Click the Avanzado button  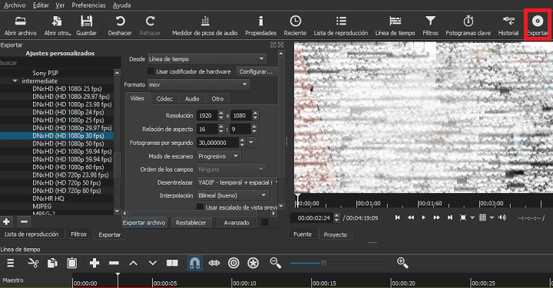pos(237,223)
